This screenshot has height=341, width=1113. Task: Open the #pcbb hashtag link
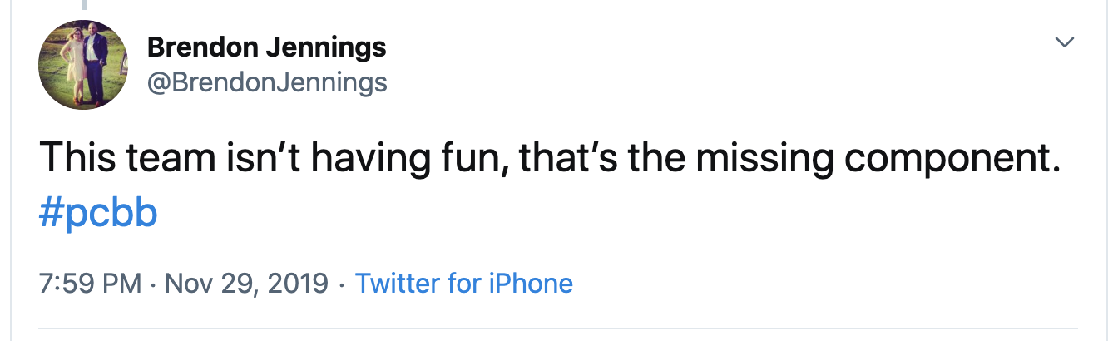[x=98, y=214]
